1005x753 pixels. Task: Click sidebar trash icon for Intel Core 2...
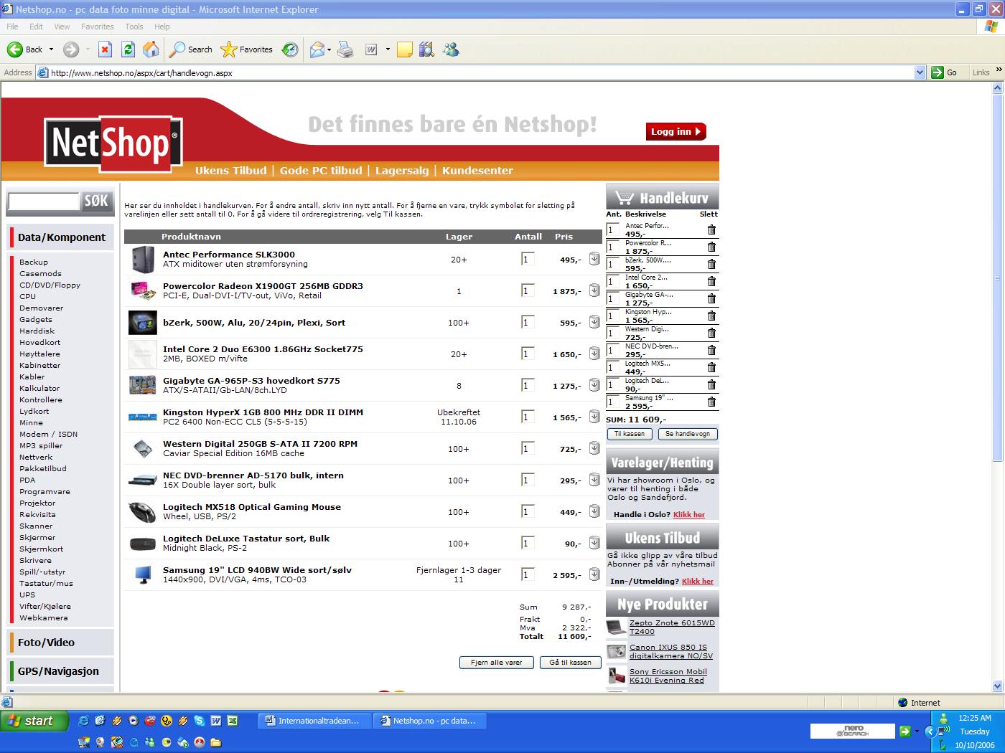(x=711, y=281)
